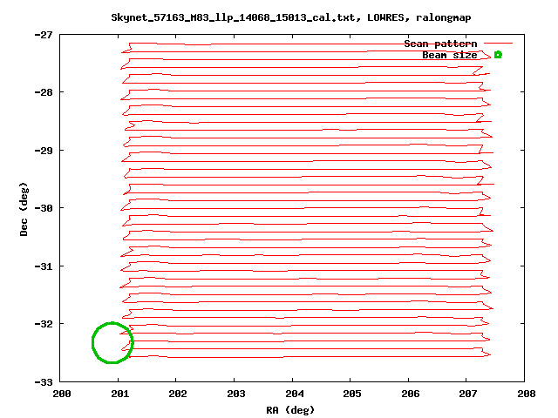Click the x-axis tick label 204
Screen dimensions: 558x418
point(295,394)
